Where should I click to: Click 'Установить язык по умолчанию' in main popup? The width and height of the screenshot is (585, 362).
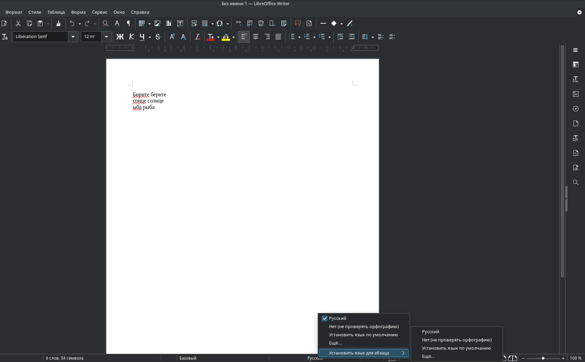pos(363,335)
